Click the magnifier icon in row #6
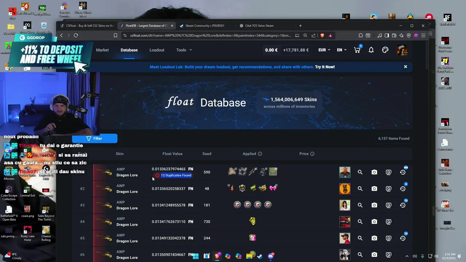Screen dimensions: 466x262 (360, 255)
